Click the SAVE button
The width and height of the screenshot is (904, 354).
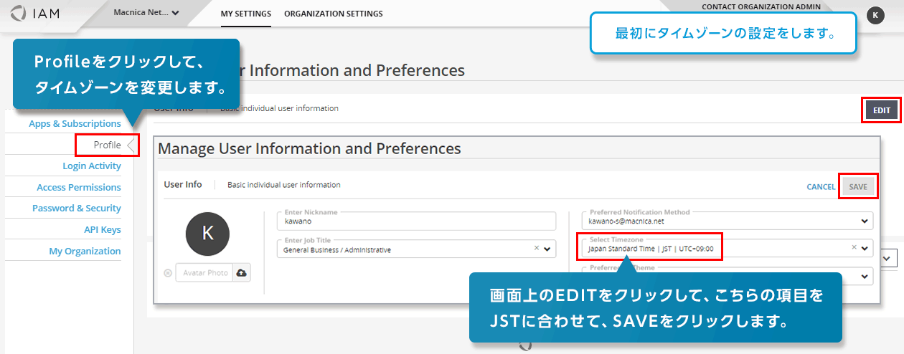(858, 186)
